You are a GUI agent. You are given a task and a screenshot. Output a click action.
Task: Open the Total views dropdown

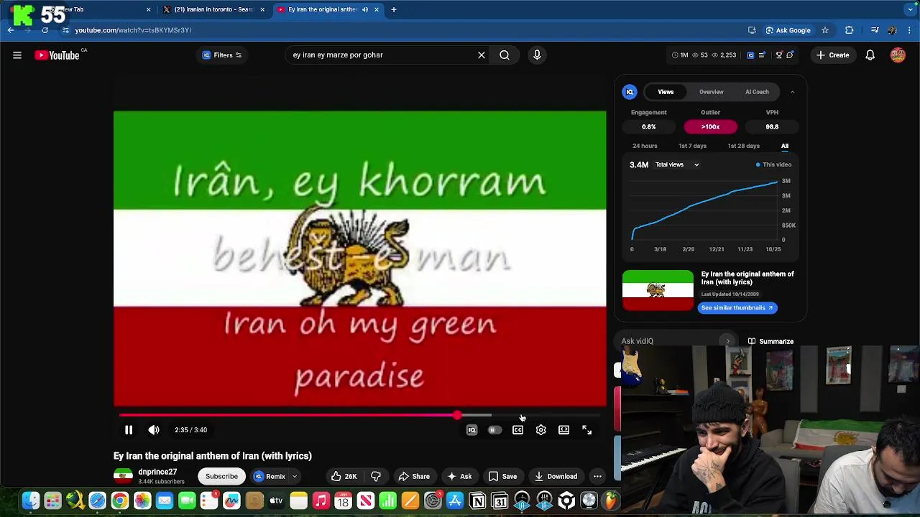point(676,164)
